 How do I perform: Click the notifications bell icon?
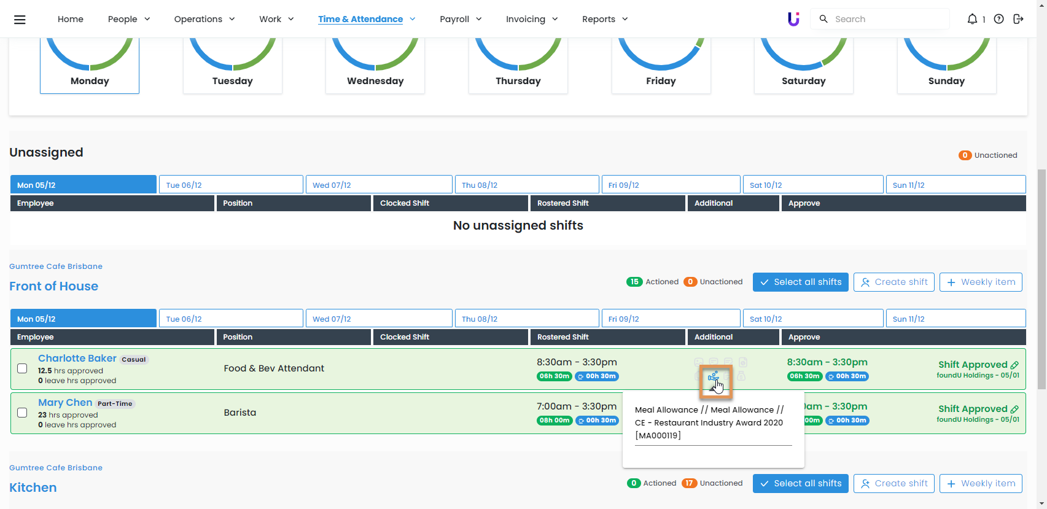[972, 19]
